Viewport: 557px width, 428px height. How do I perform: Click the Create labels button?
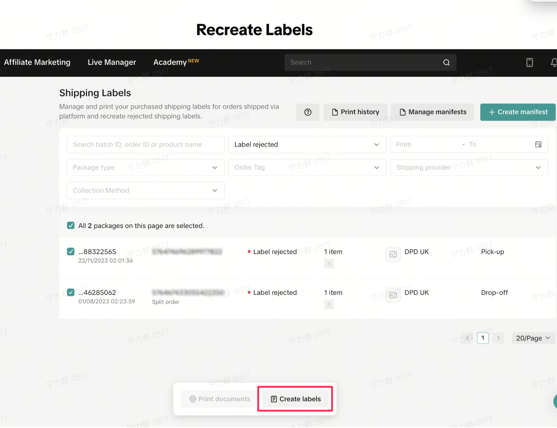coord(295,399)
